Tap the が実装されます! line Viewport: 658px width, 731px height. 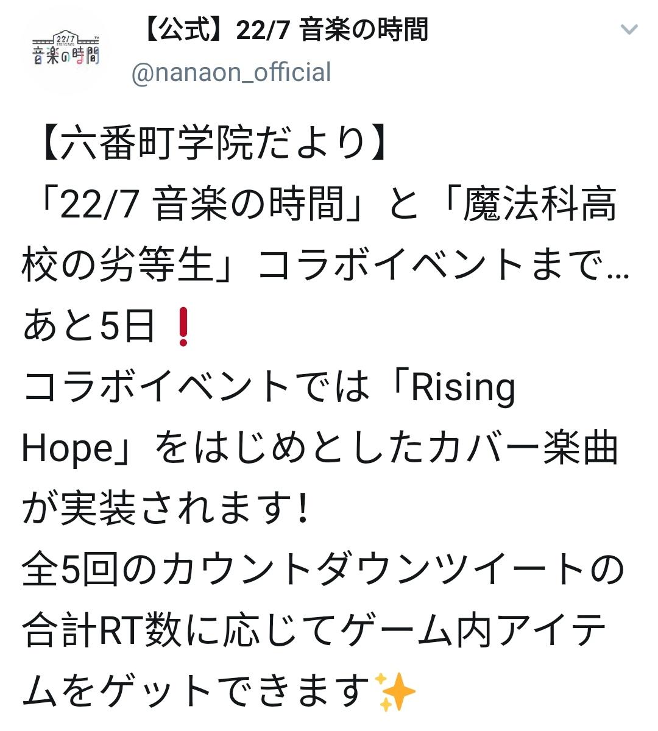tap(164, 509)
